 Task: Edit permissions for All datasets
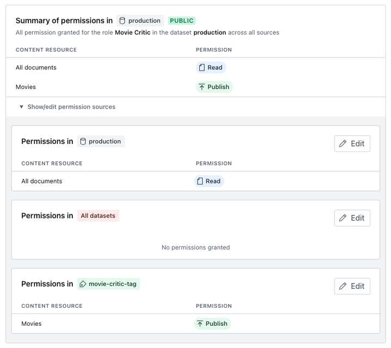[352, 218]
